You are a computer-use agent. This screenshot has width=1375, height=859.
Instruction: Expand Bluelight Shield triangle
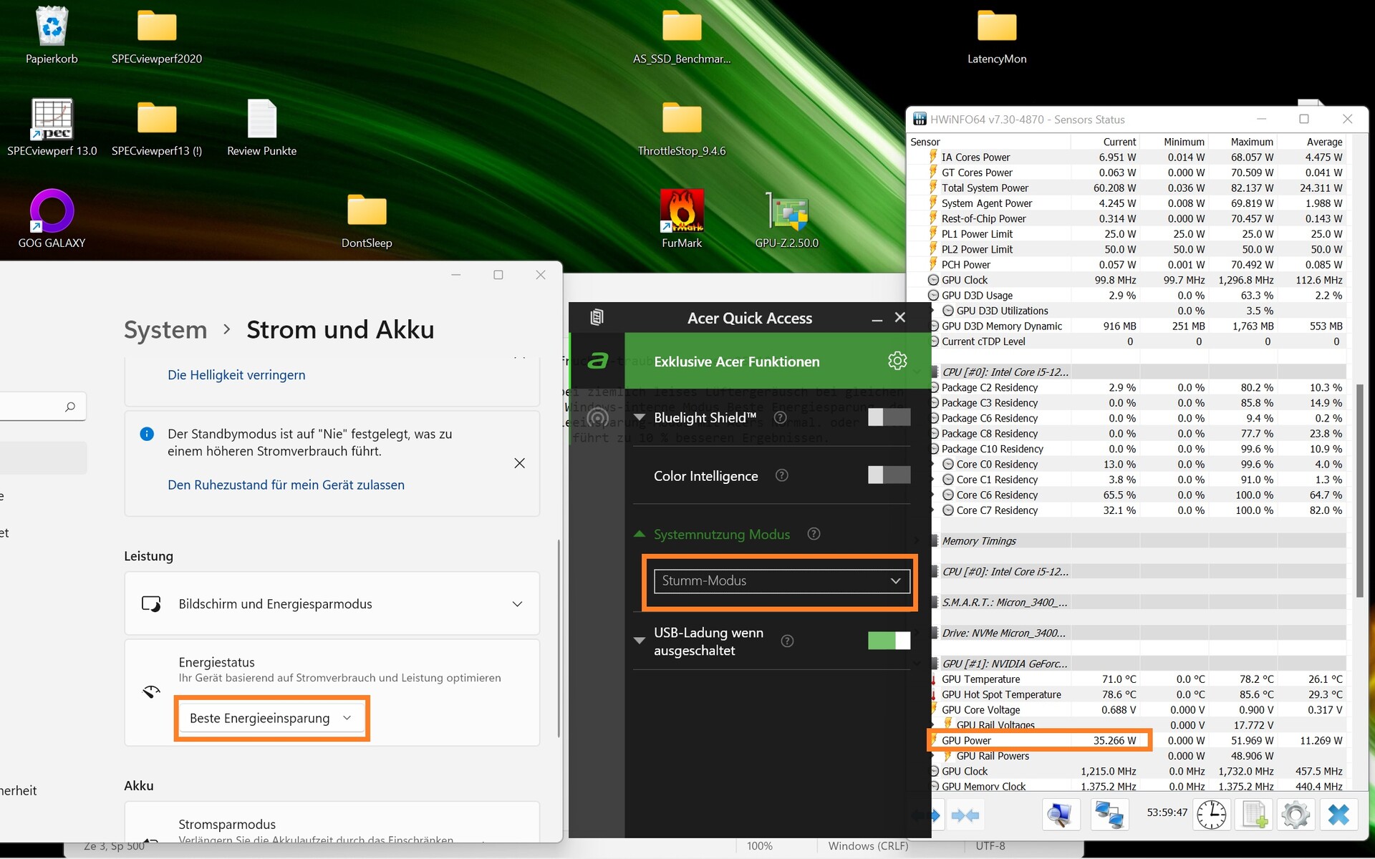[640, 417]
